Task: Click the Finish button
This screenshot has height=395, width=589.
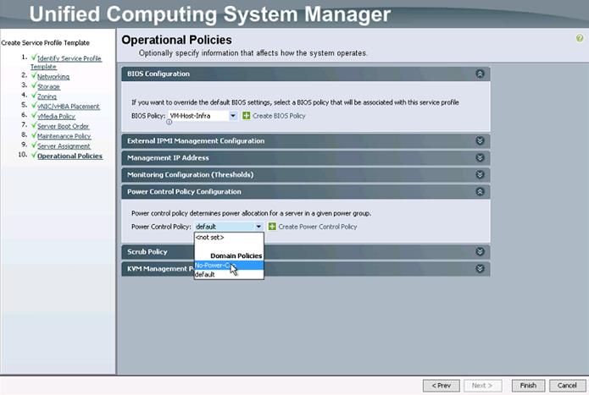Action: click(x=528, y=385)
